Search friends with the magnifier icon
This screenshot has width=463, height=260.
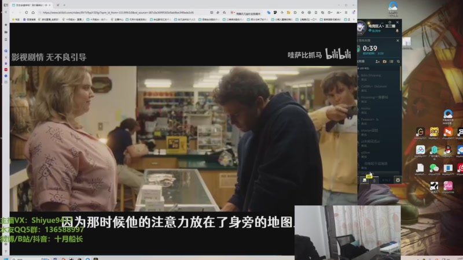398,62
